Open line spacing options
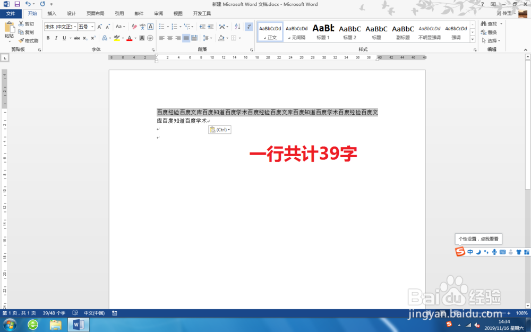This screenshot has width=531, height=332. point(207,38)
